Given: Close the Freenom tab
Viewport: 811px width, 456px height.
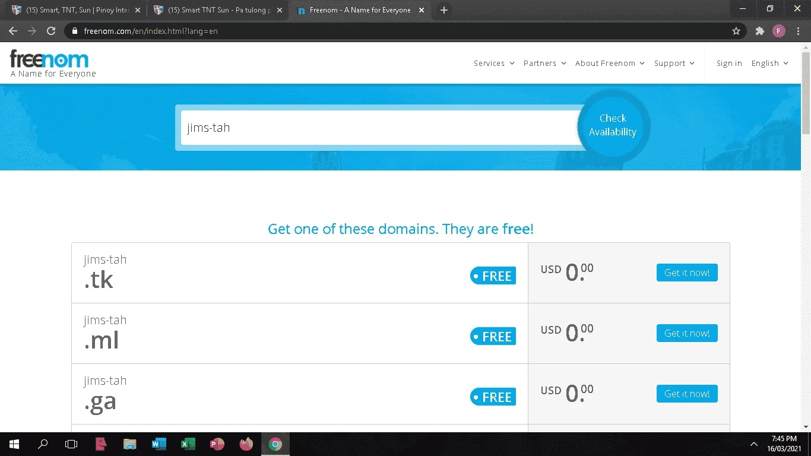Looking at the screenshot, I should (x=422, y=10).
